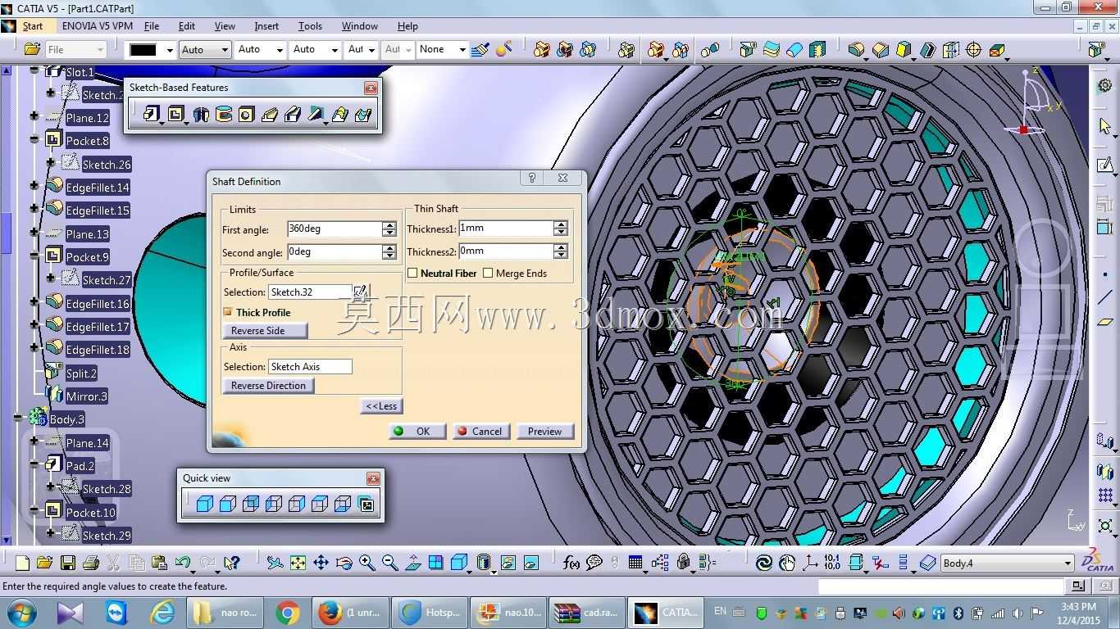Viewport: 1120px width, 629px height.
Task: Click the Axis Selection field
Action: [310, 367]
